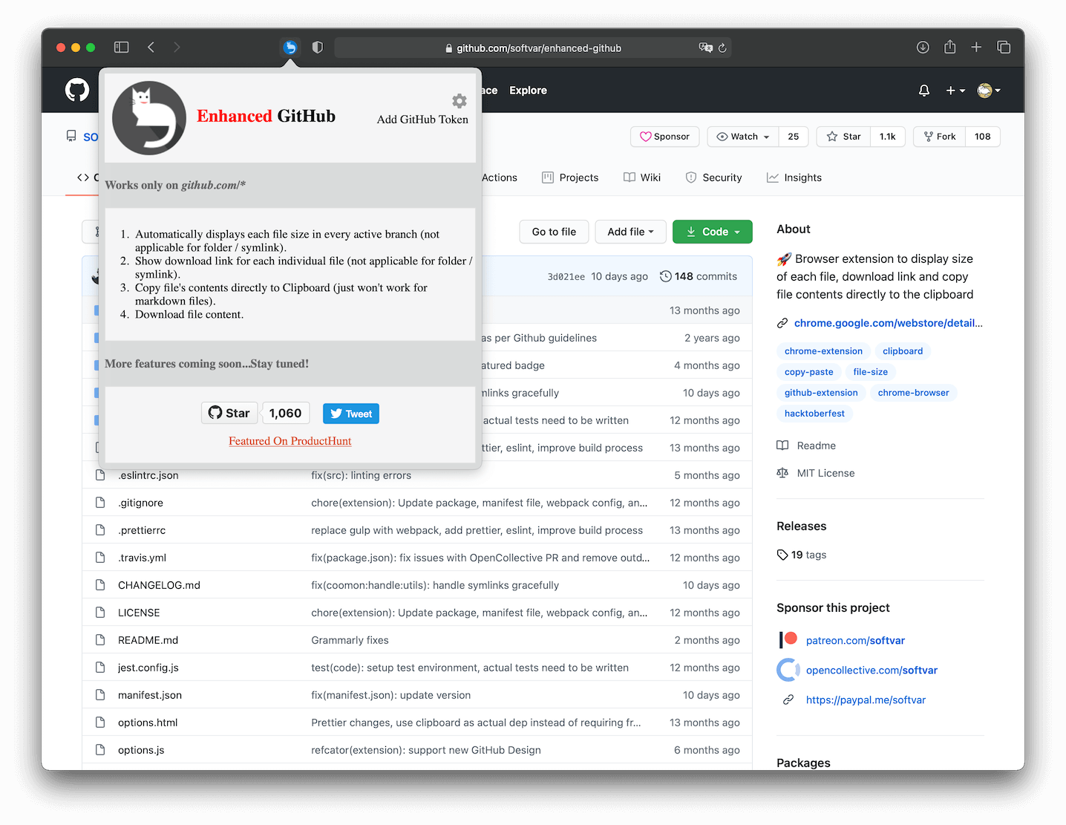
Task: Click the 1.1k stargazers count
Action: tap(888, 137)
